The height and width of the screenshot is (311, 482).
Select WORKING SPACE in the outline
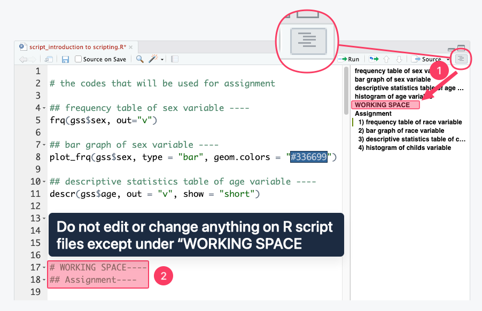click(382, 105)
